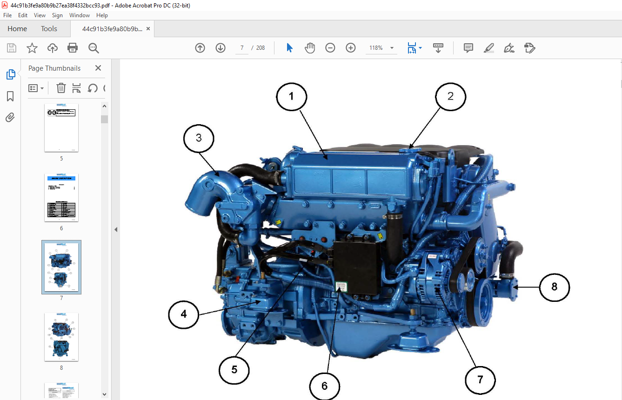Select the Highlight text pen tool
Viewport: 622px width, 400px height.
pos(488,48)
